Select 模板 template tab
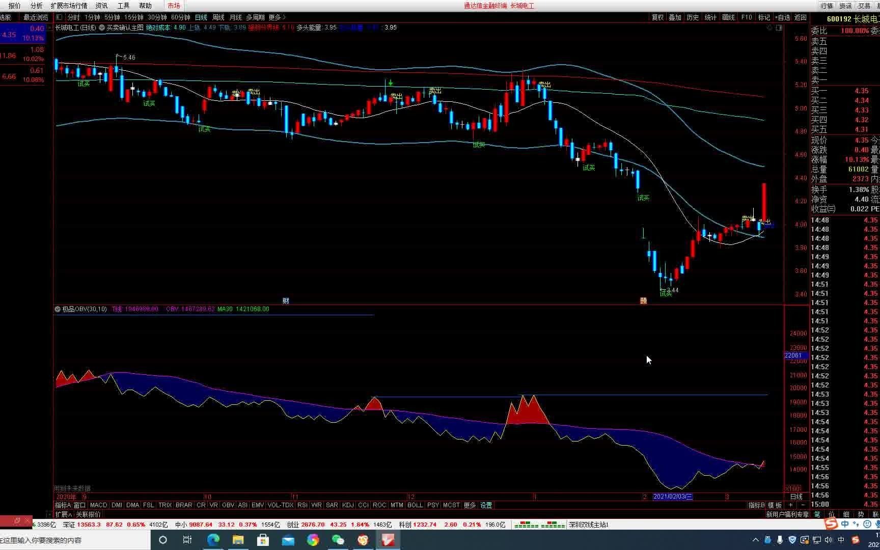The image size is (880, 550). click(x=775, y=505)
